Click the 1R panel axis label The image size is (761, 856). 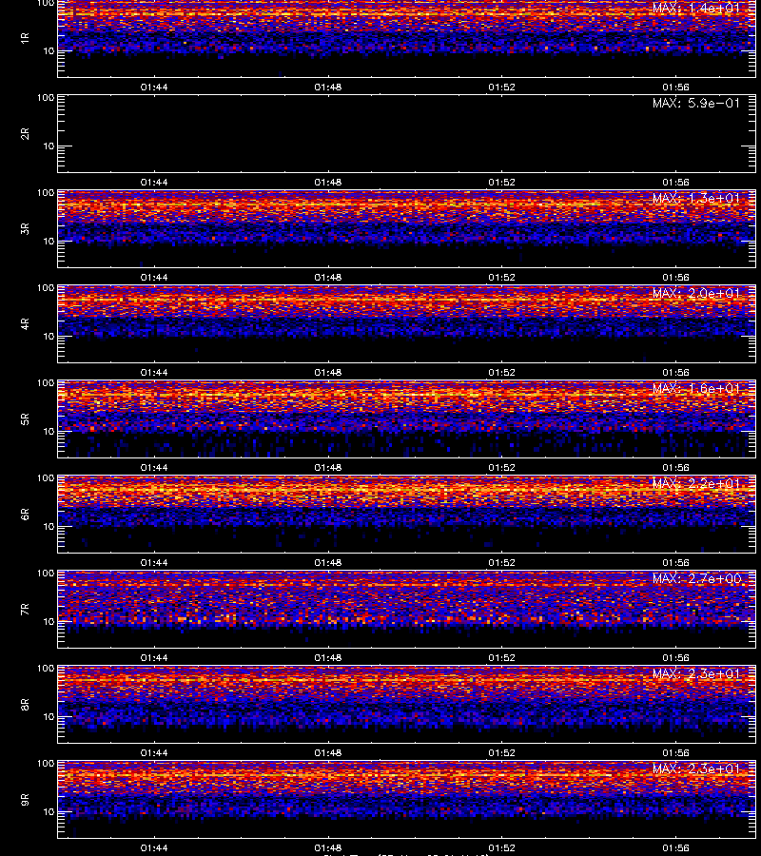[25, 38]
